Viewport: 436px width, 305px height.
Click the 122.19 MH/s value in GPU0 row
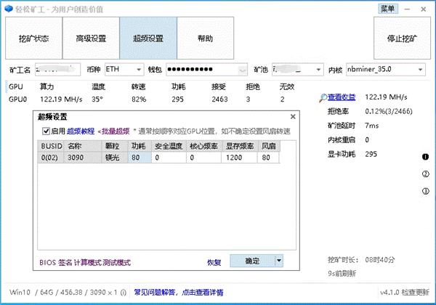tap(61, 99)
